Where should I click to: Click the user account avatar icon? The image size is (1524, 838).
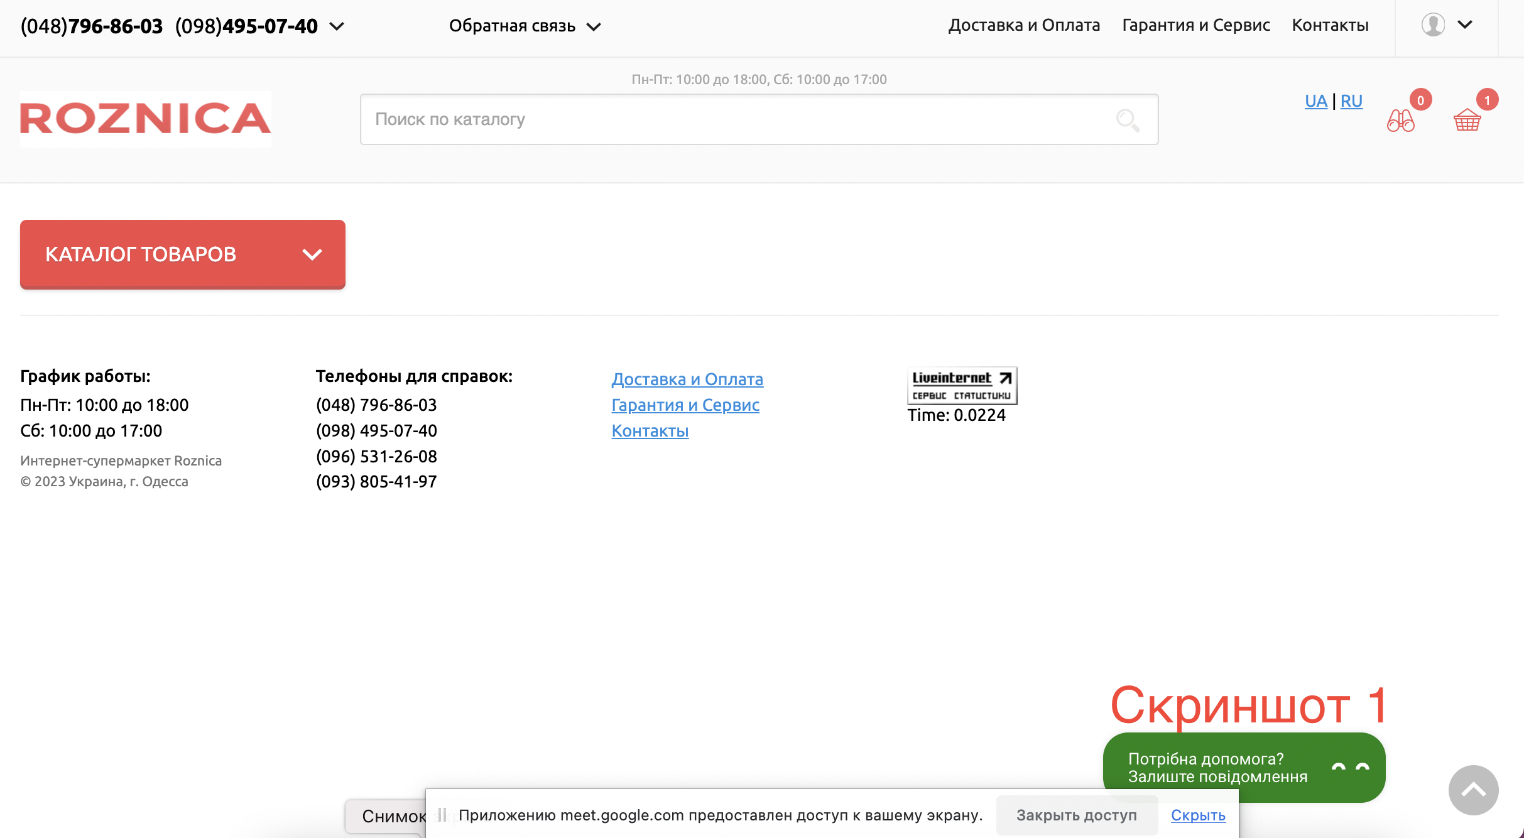(1433, 25)
